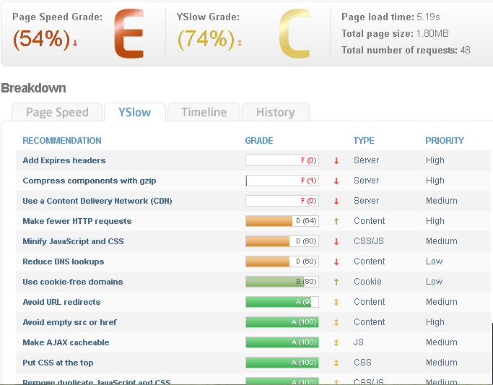
Task: Switch to the Page Speed tab
Action: click(57, 112)
